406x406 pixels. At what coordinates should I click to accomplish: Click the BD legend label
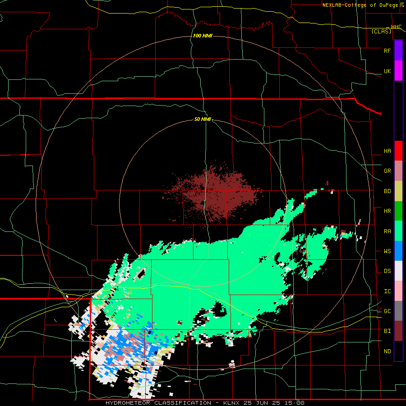pyautogui.click(x=387, y=191)
